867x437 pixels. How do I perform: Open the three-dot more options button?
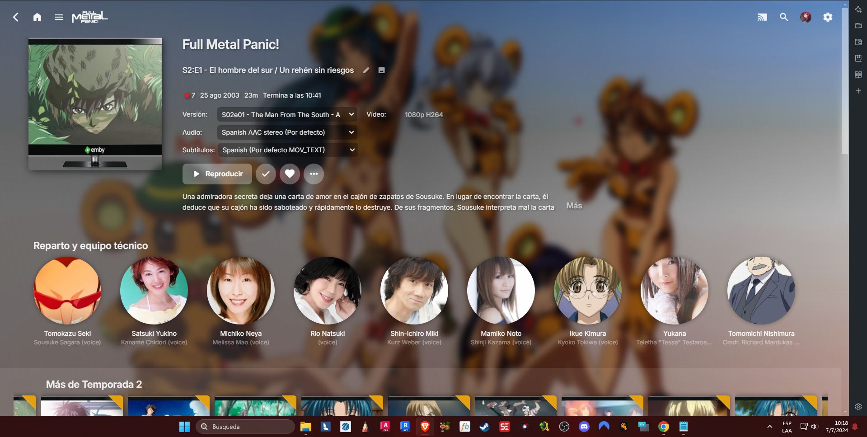[314, 174]
